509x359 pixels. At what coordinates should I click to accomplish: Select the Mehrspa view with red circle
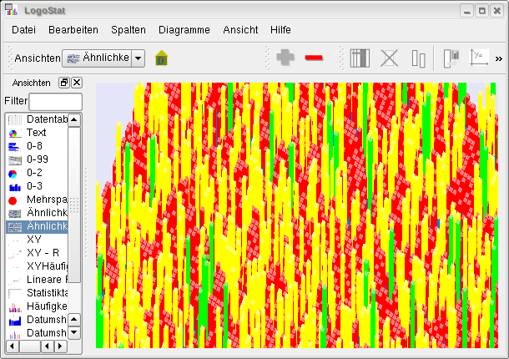click(x=37, y=200)
